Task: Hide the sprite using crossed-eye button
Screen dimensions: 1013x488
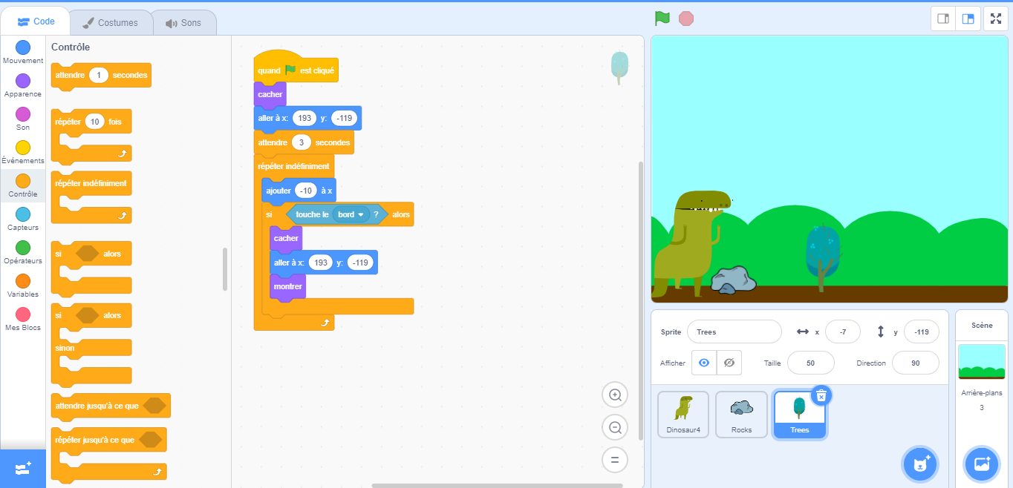Action: tap(729, 363)
